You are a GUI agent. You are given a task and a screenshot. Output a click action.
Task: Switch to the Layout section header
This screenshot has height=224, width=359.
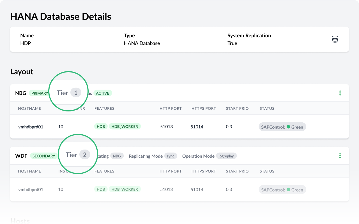click(x=22, y=72)
